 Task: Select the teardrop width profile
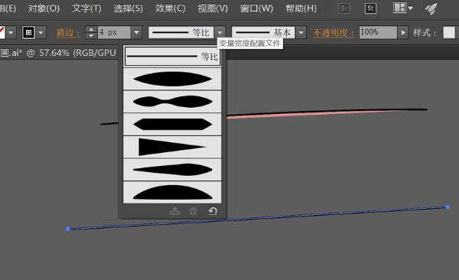[172, 170]
